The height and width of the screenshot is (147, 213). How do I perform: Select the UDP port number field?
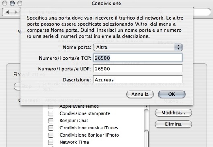(138, 69)
